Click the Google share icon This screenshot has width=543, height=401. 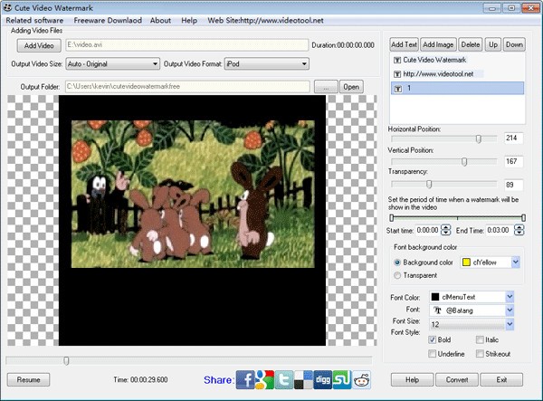[x=266, y=379]
